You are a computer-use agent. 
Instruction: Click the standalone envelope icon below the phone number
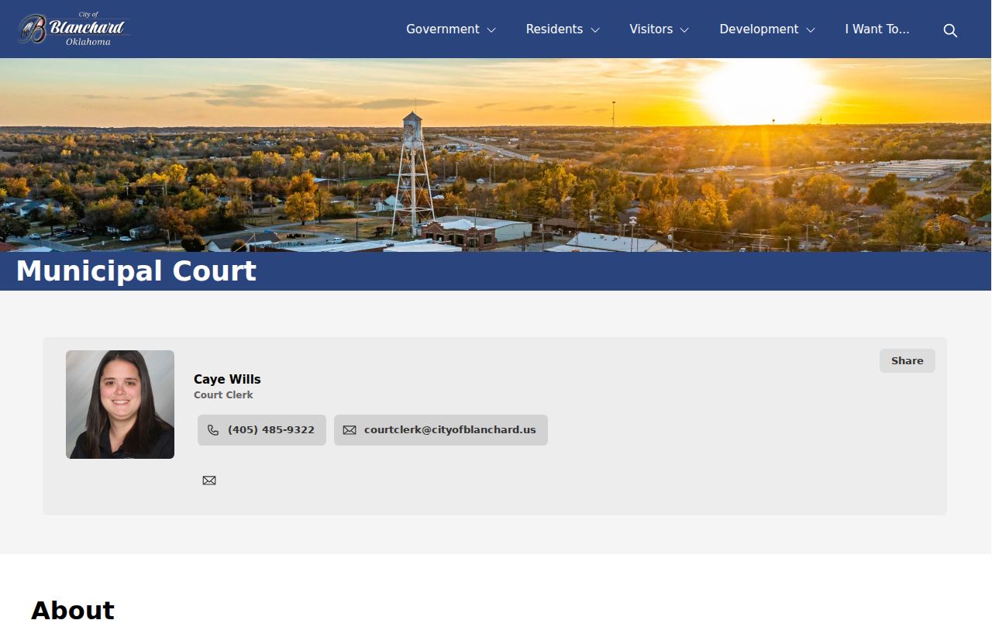(209, 480)
